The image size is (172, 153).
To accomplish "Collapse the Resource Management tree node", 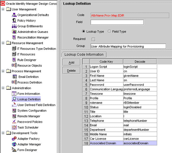I will [3, 43].
